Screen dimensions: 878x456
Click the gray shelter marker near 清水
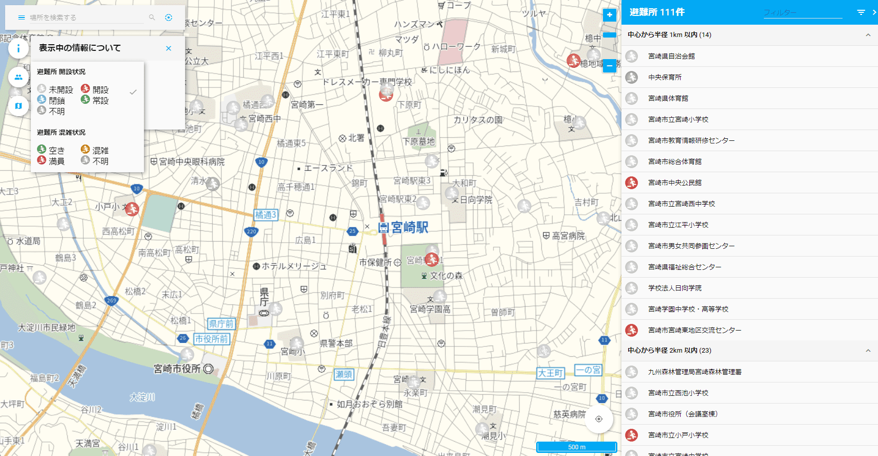(213, 184)
